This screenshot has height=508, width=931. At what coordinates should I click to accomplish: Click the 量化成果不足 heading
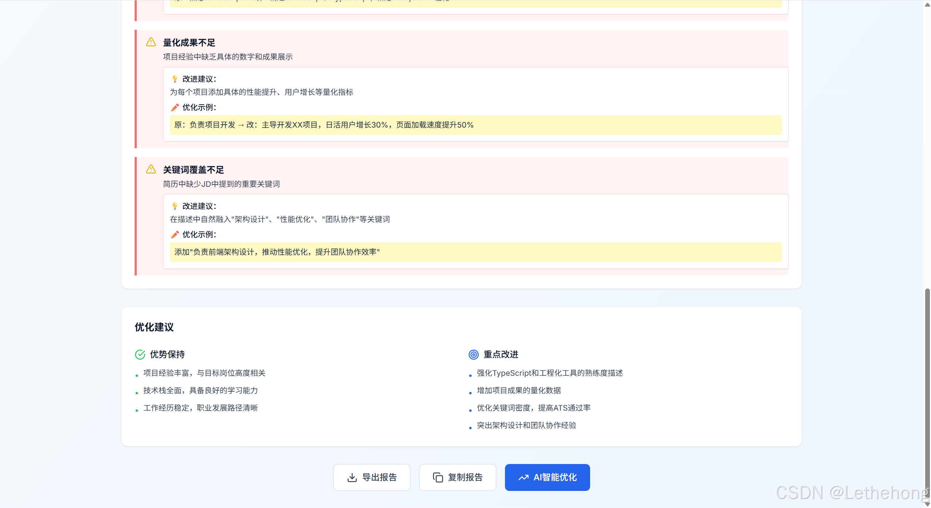click(189, 43)
